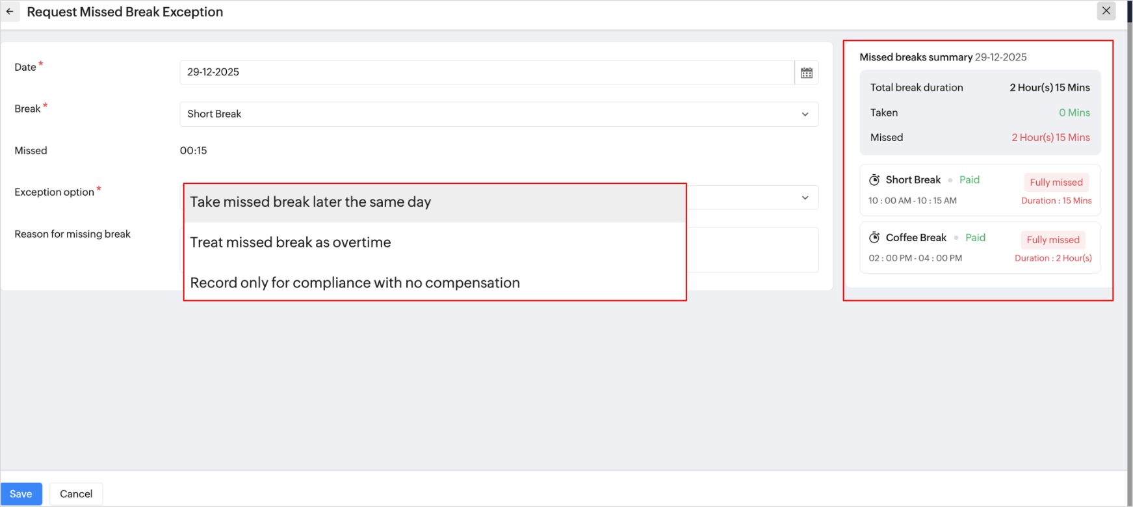This screenshot has height=507, width=1133.
Task: Expand the Break dropdown chevron
Action: click(x=805, y=114)
